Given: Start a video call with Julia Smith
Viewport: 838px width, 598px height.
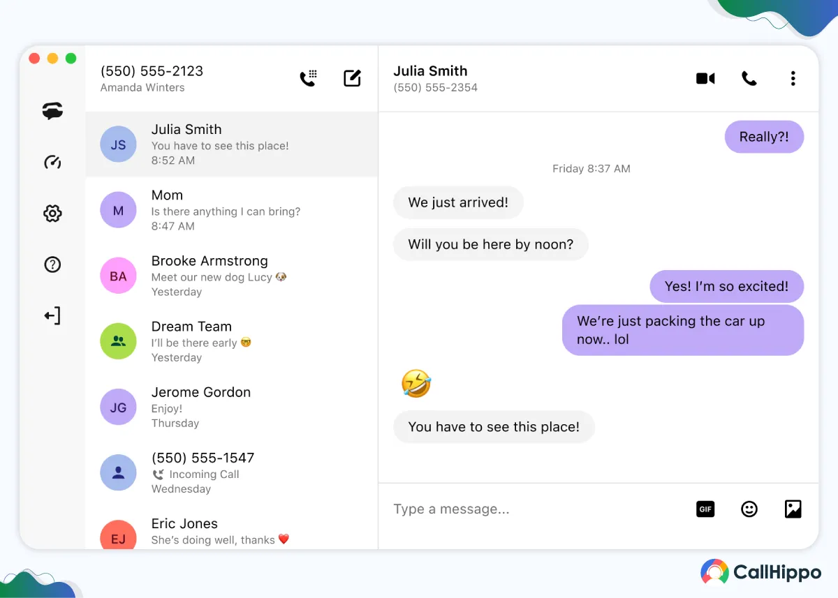Looking at the screenshot, I should (705, 78).
